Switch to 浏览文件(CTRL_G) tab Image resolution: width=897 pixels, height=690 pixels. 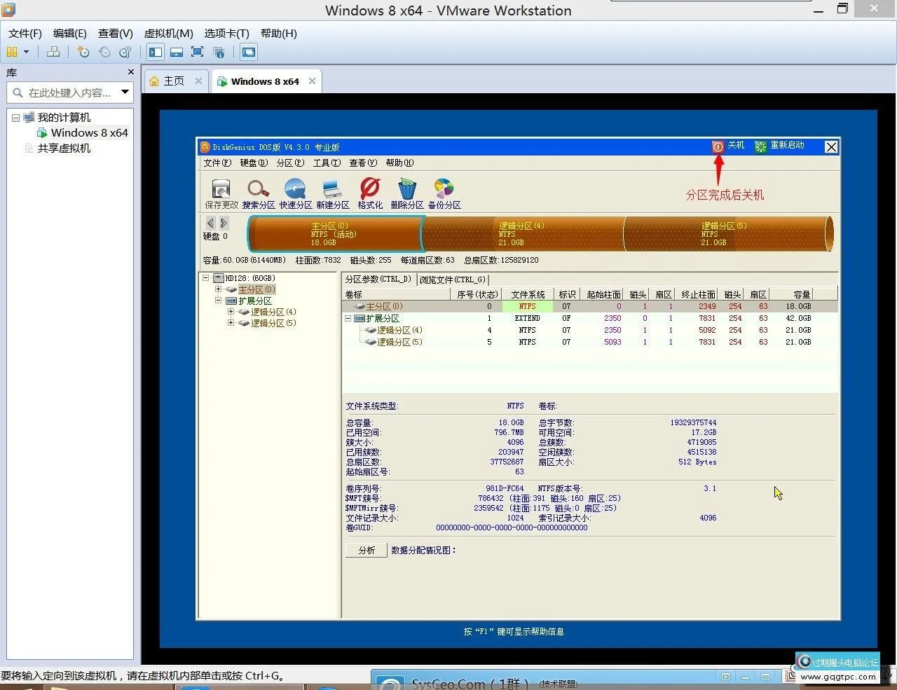[x=453, y=279]
